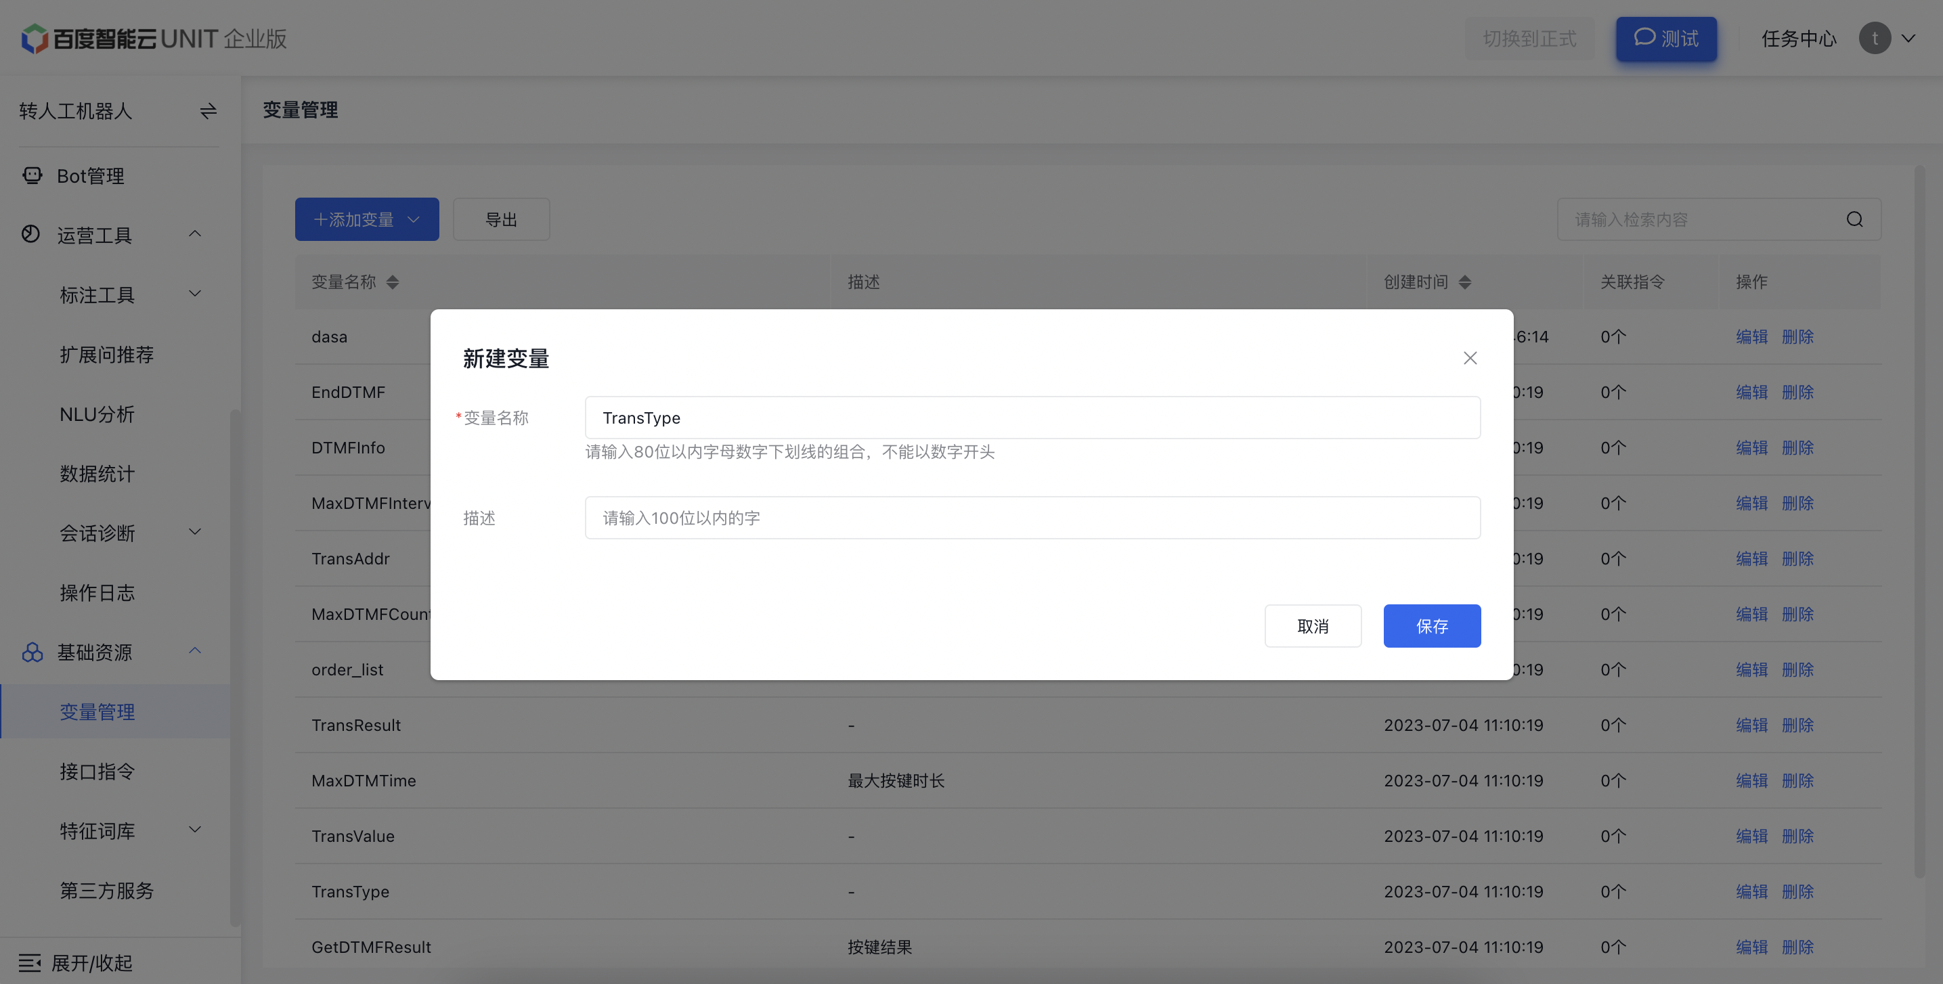Click the robot switch arrows icon

point(209,112)
